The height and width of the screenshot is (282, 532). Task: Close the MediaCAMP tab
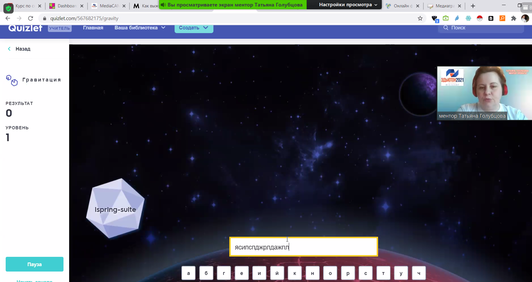[x=124, y=6]
